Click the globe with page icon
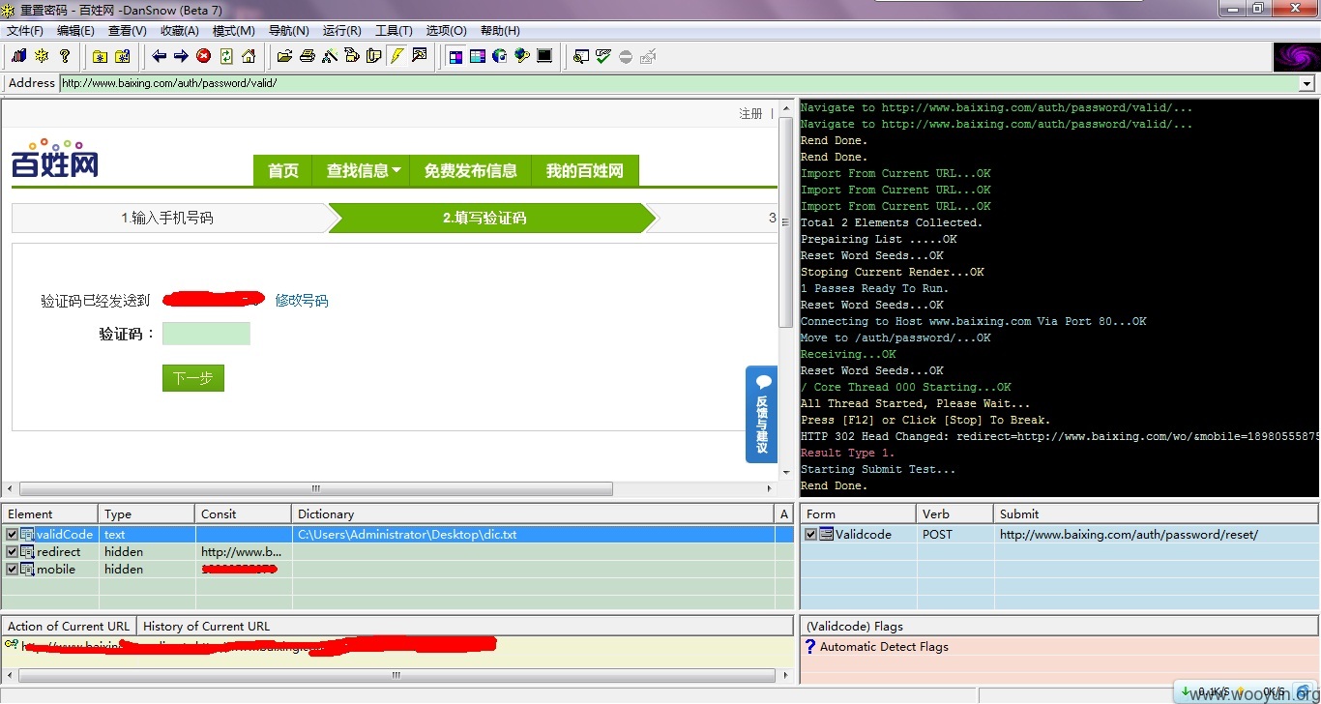Viewport: 1321px width, 704px height. pyautogui.click(x=500, y=56)
